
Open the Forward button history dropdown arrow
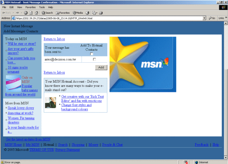(x=21, y=13)
